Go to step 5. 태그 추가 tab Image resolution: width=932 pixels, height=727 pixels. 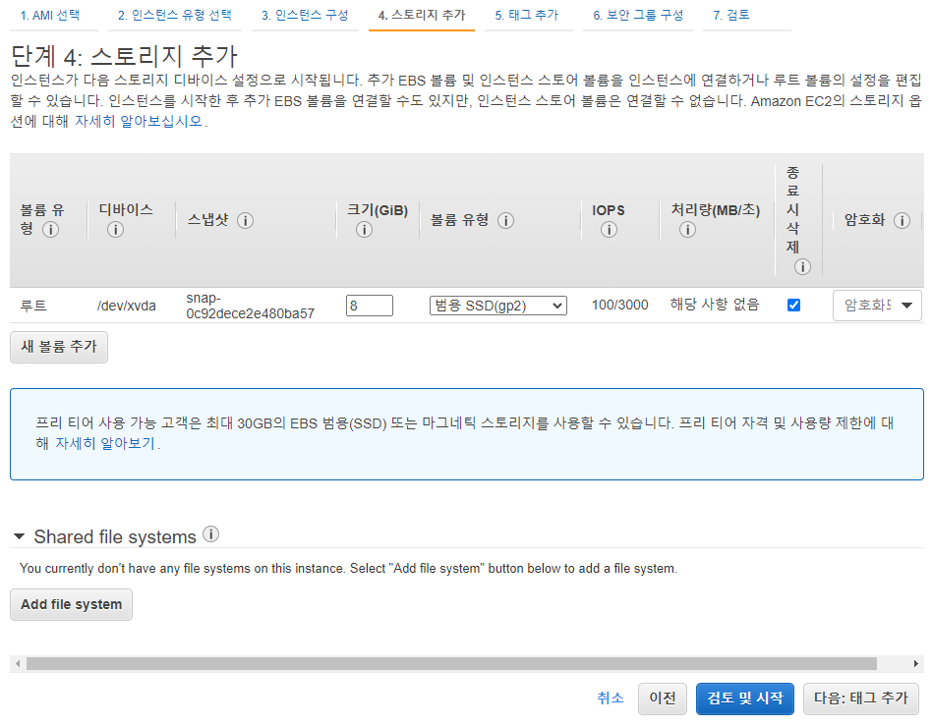[x=527, y=15]
